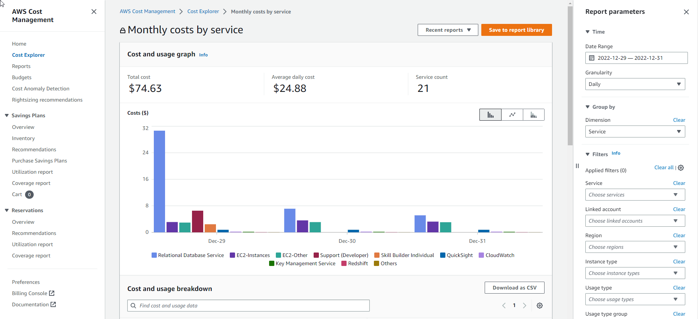The height and width of the screenshot is (319, 698).
Task: Toggle Support (Developer) legend swatch
Action: [316, 255]
